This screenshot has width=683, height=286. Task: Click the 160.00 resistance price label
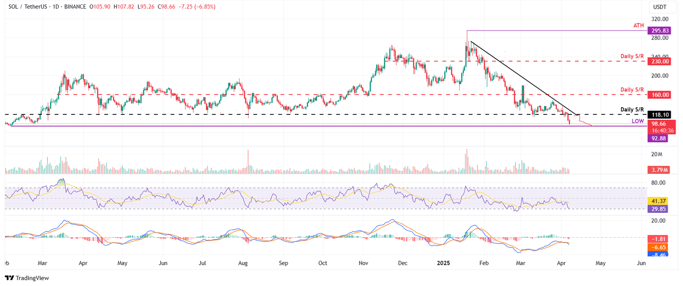661,95
